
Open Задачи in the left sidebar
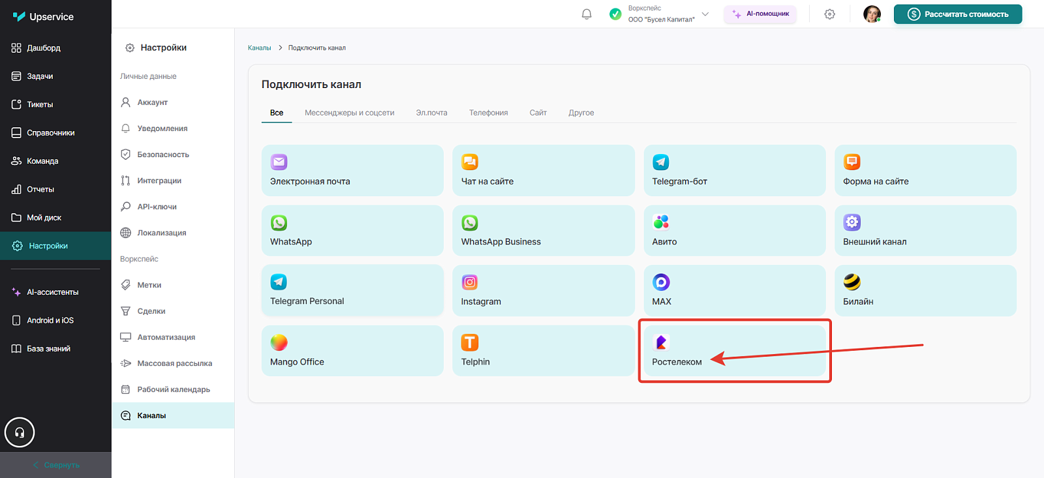point(55,76)
